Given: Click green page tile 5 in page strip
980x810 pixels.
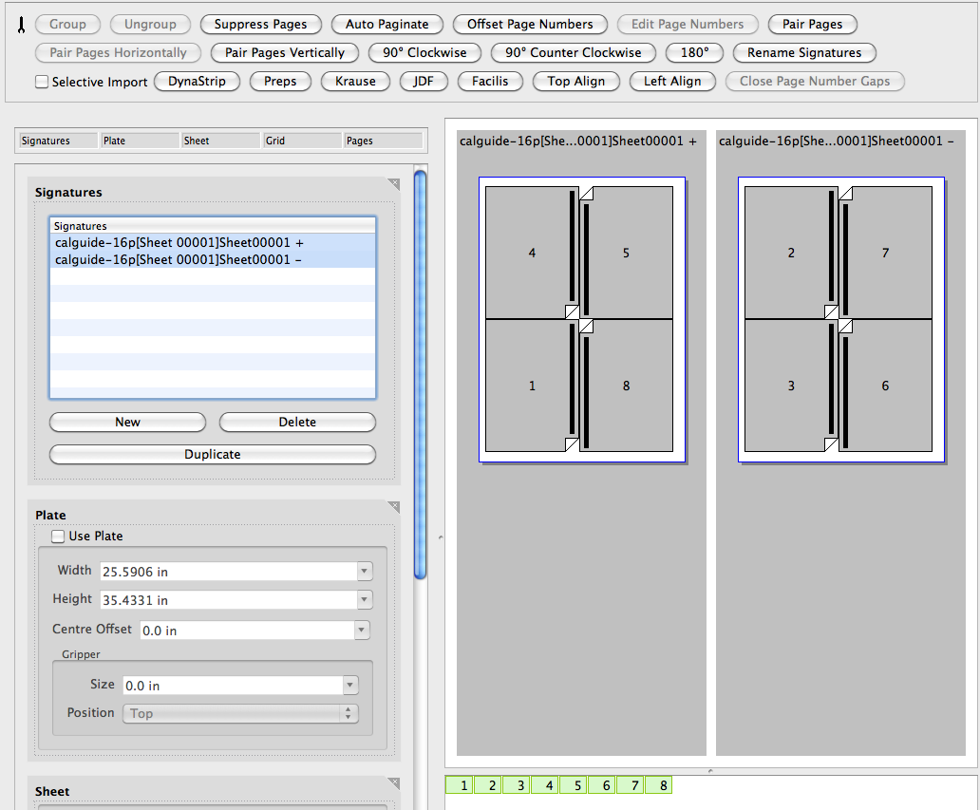Looking at the screenshot, I should point(574,785).
